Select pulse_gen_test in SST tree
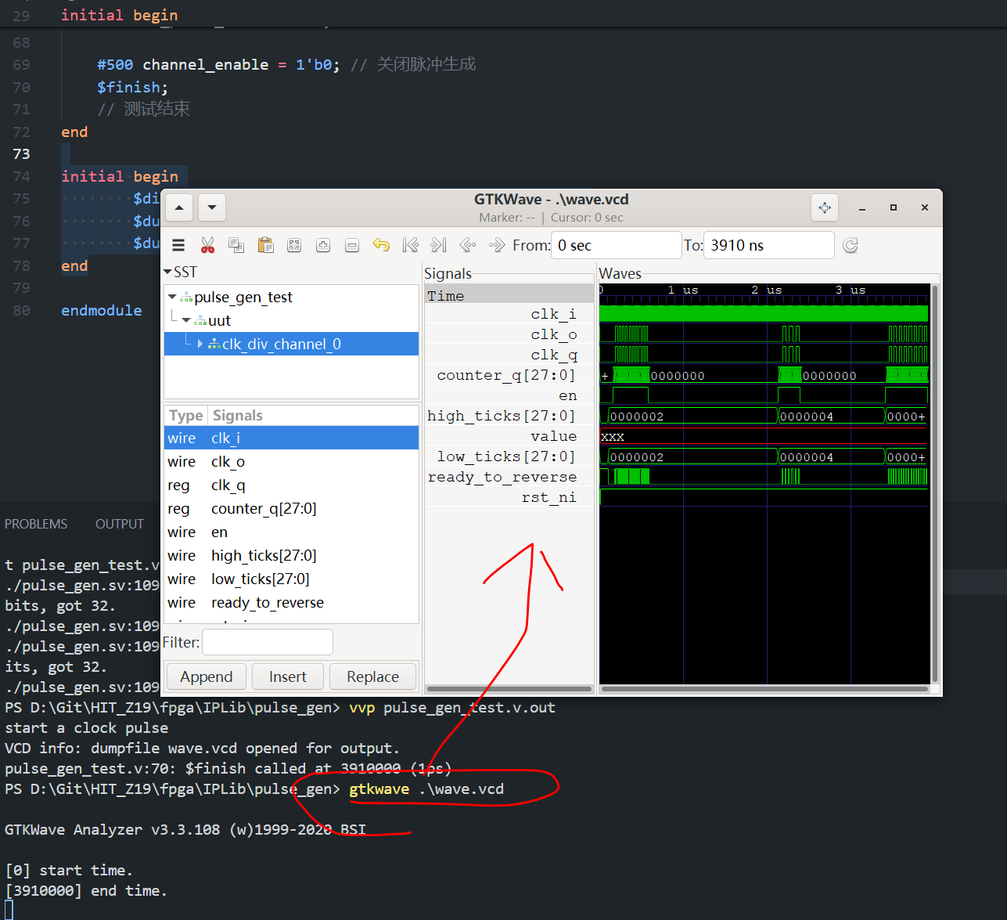Viewport: 1007px width, 920px height. pos(243,297)
